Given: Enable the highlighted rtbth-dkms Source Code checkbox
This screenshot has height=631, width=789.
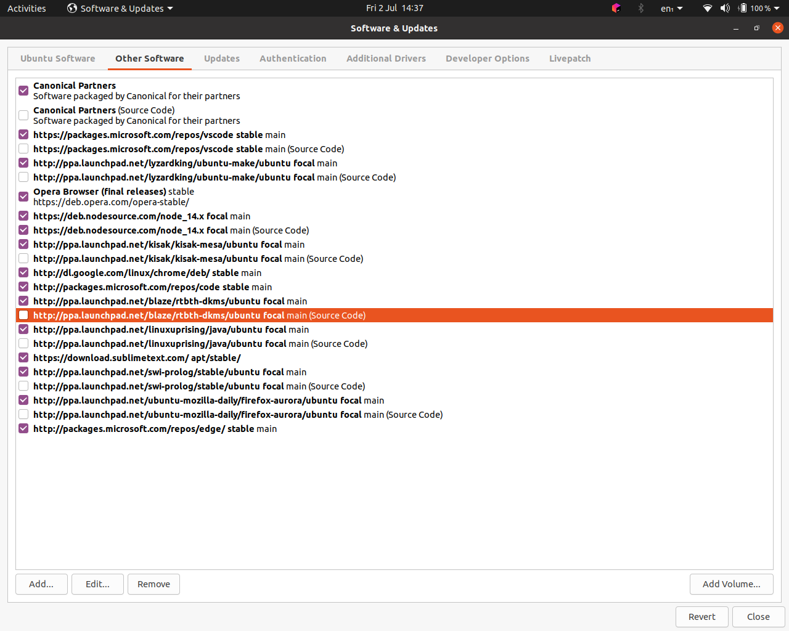Looking at the screenshot, I should pos(23,315).
